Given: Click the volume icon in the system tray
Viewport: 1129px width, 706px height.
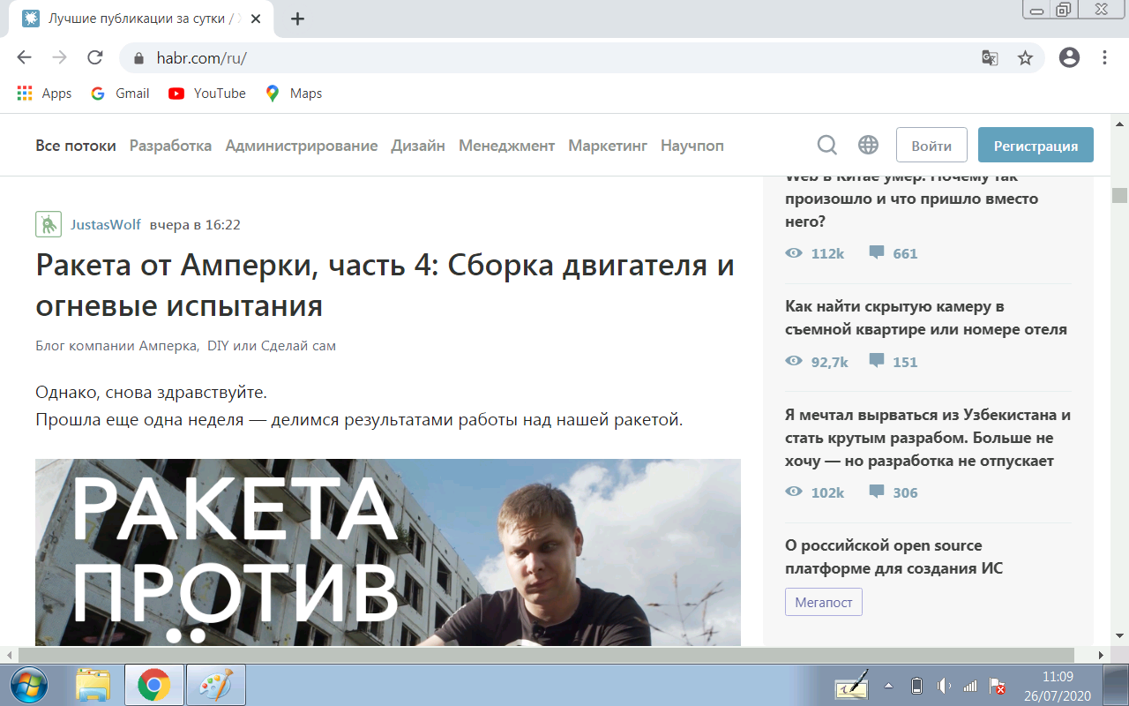Looking at the screenshot, I should (x=946, y=684).
